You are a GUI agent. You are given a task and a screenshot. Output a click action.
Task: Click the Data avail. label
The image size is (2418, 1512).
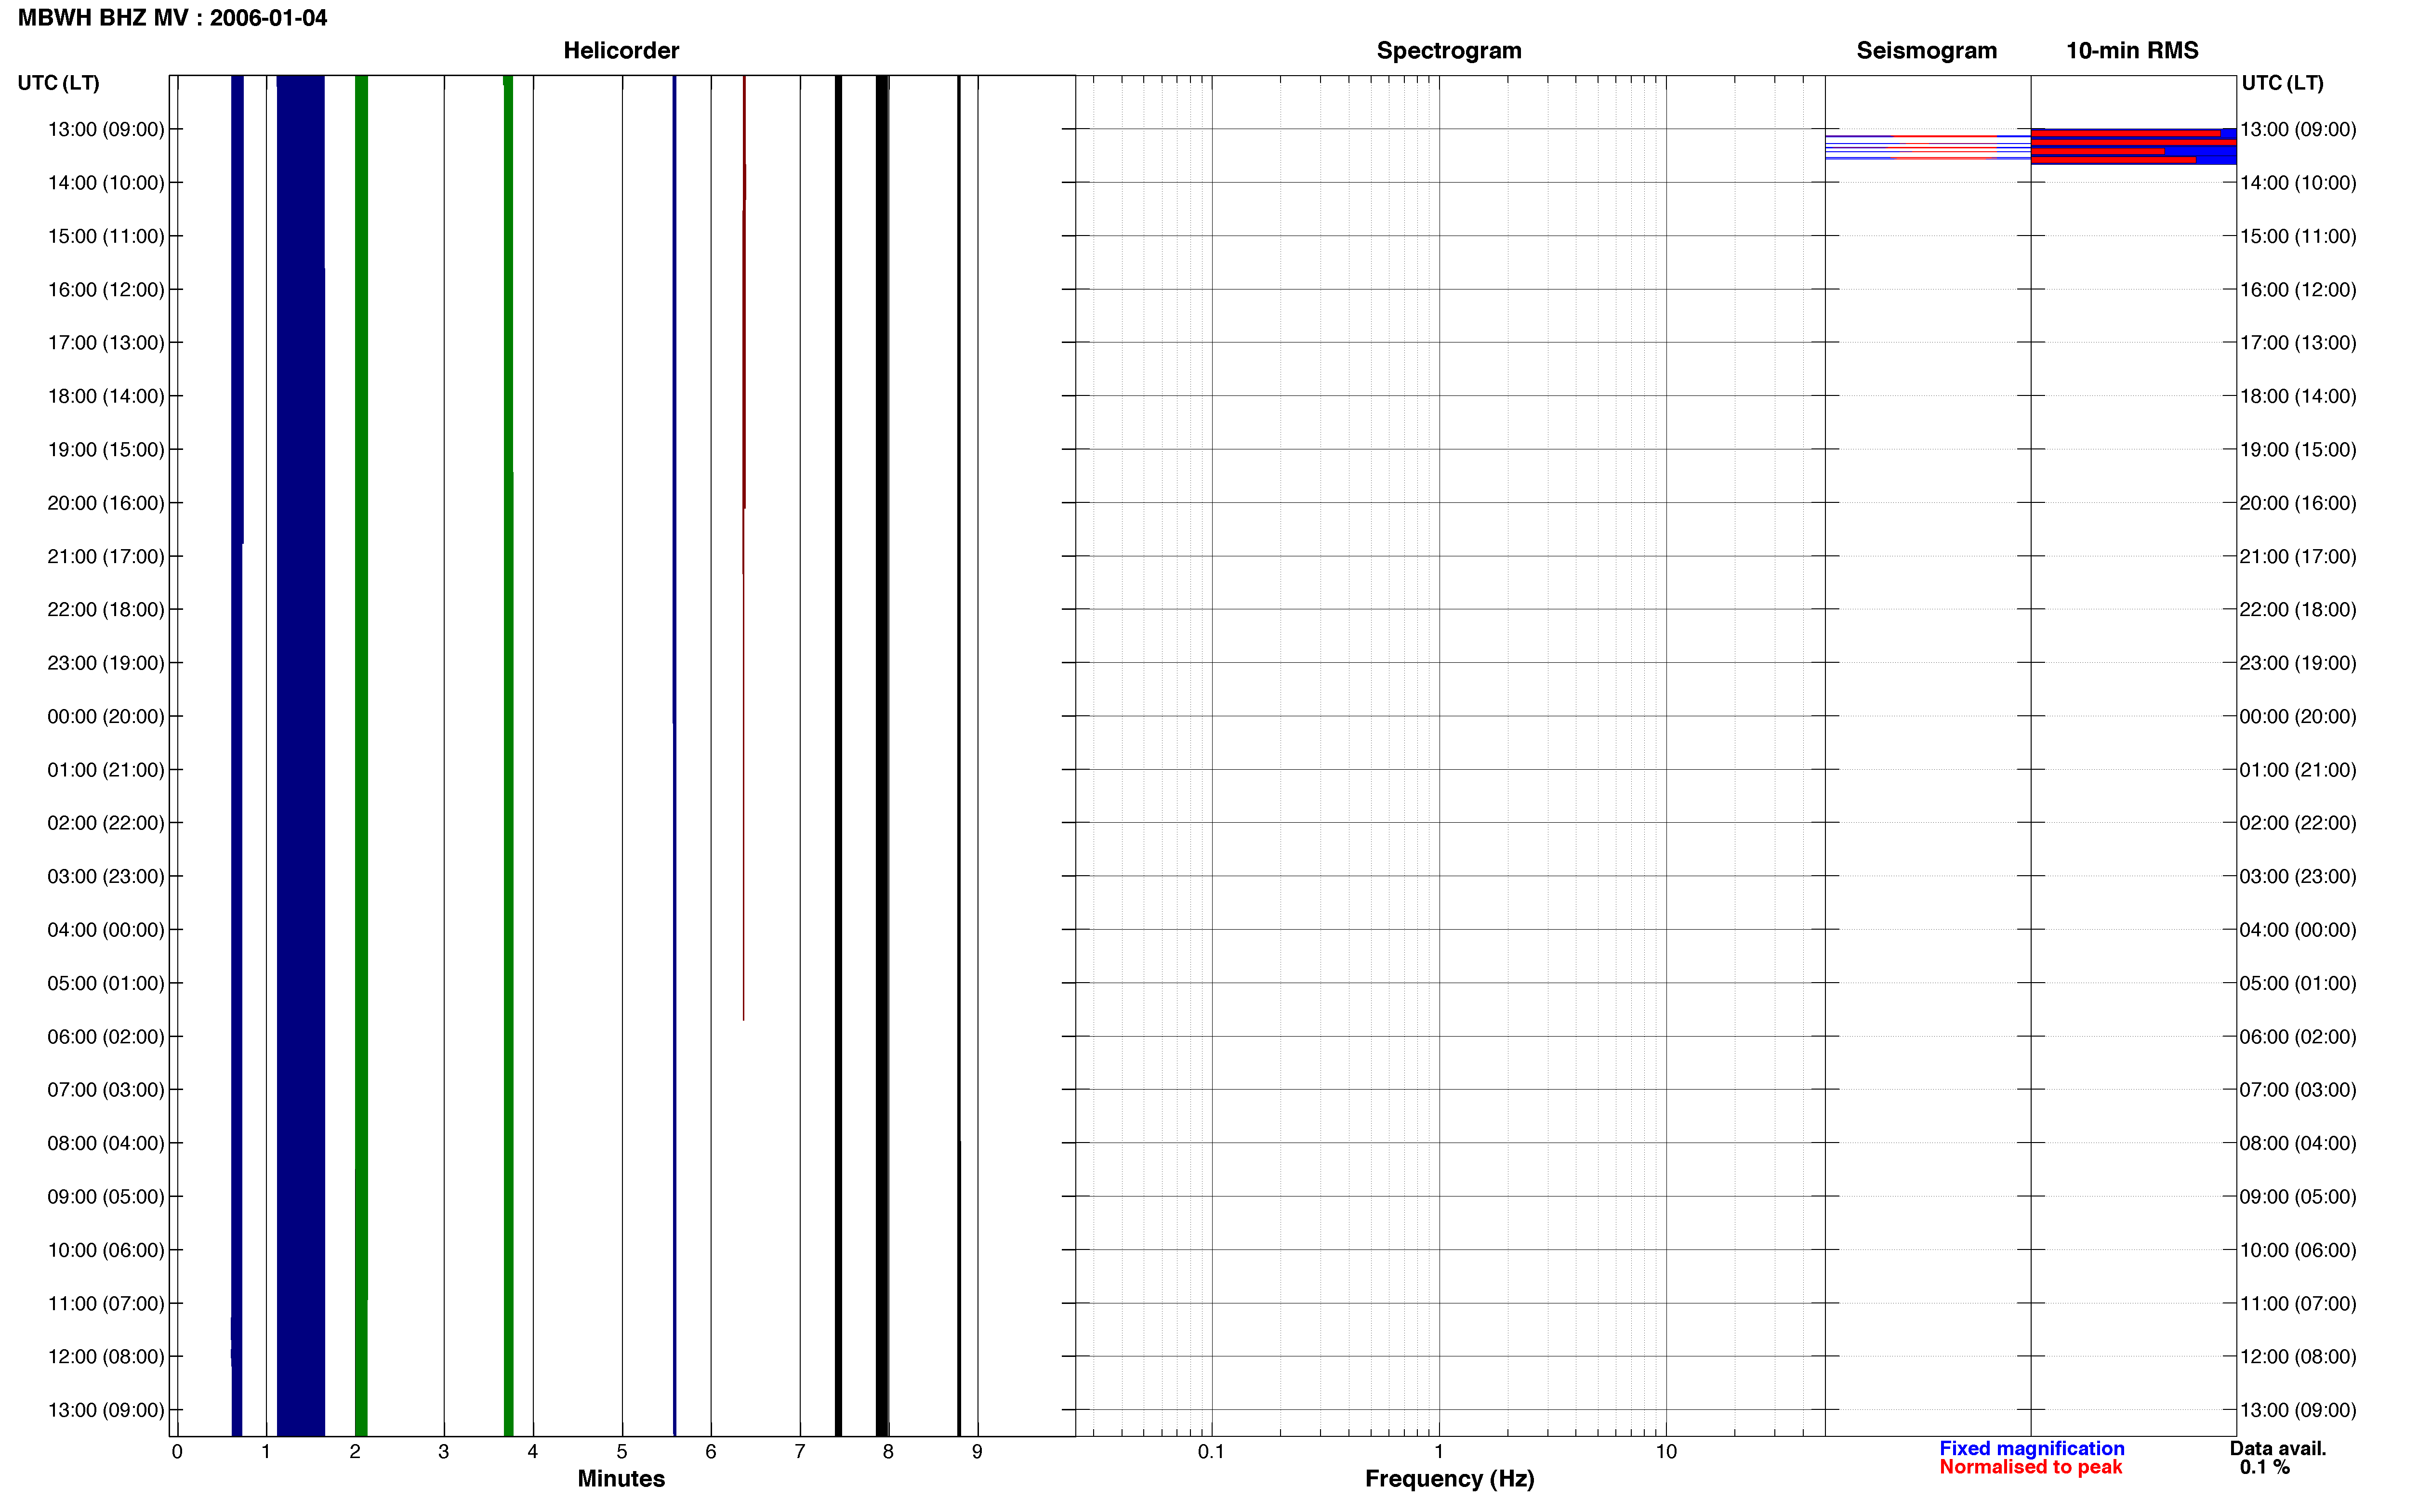2278,1448
